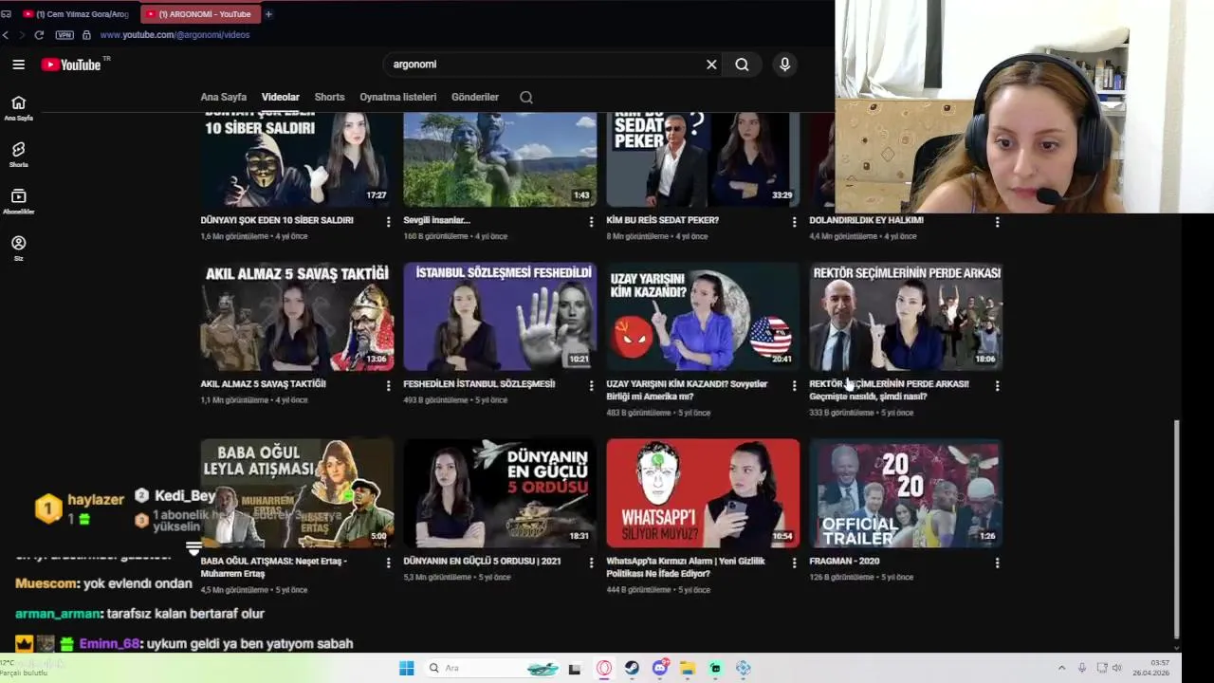This screenshot has height=683, width=1214.
Task: Open options for BABA OĞUL ATIŞMASI video
Action: pos(388,563)
